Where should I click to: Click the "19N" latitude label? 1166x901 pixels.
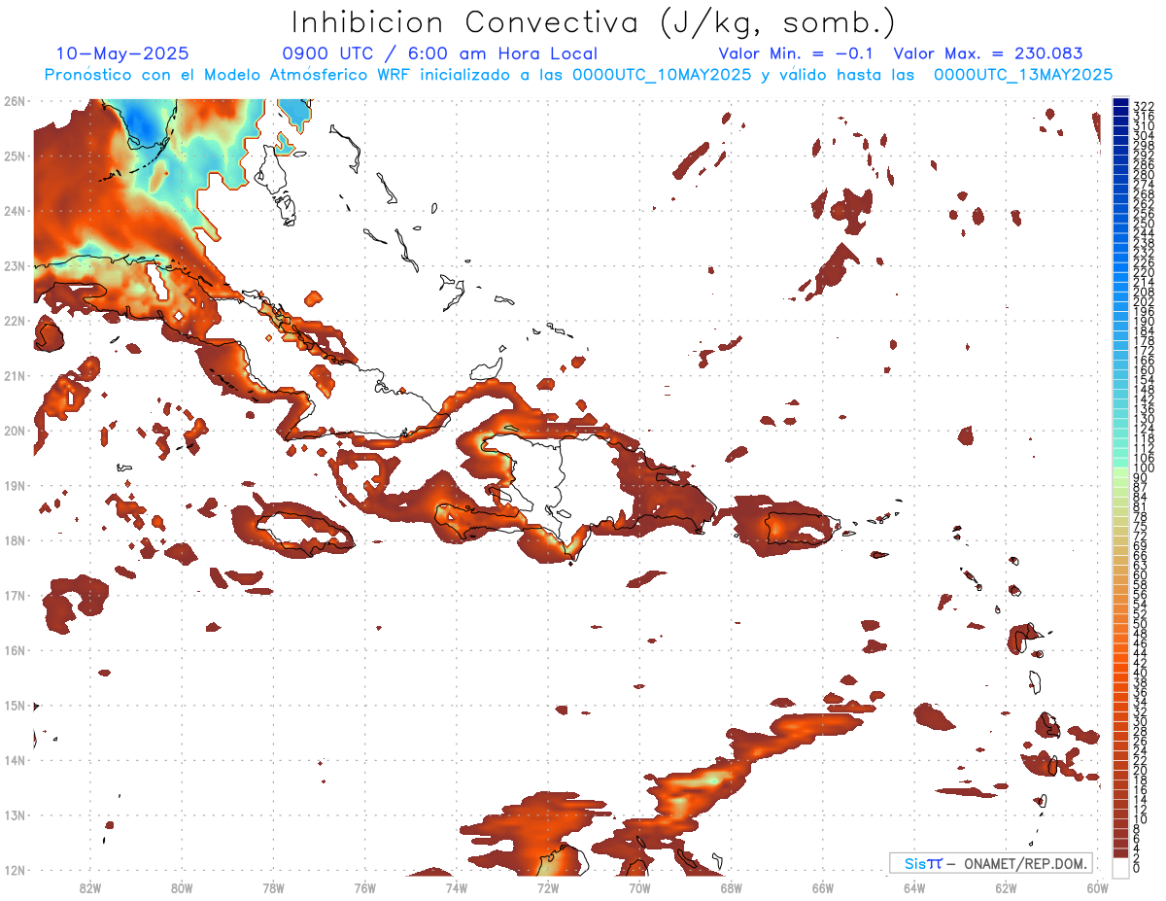14,485
